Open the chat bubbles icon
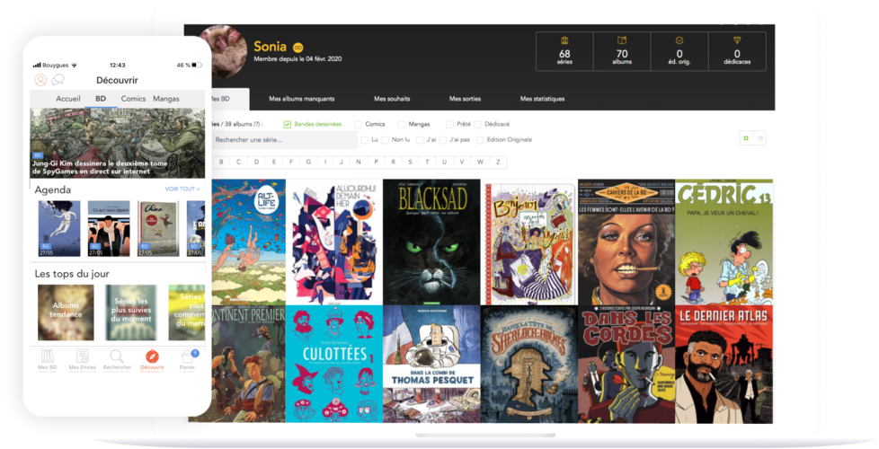Image resolution: width=879 pixels, height=449 pixels. pos(58,80)
